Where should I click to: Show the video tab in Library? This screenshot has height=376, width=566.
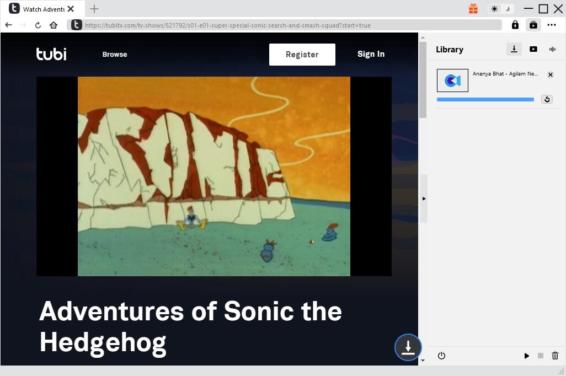pos(533,49)
